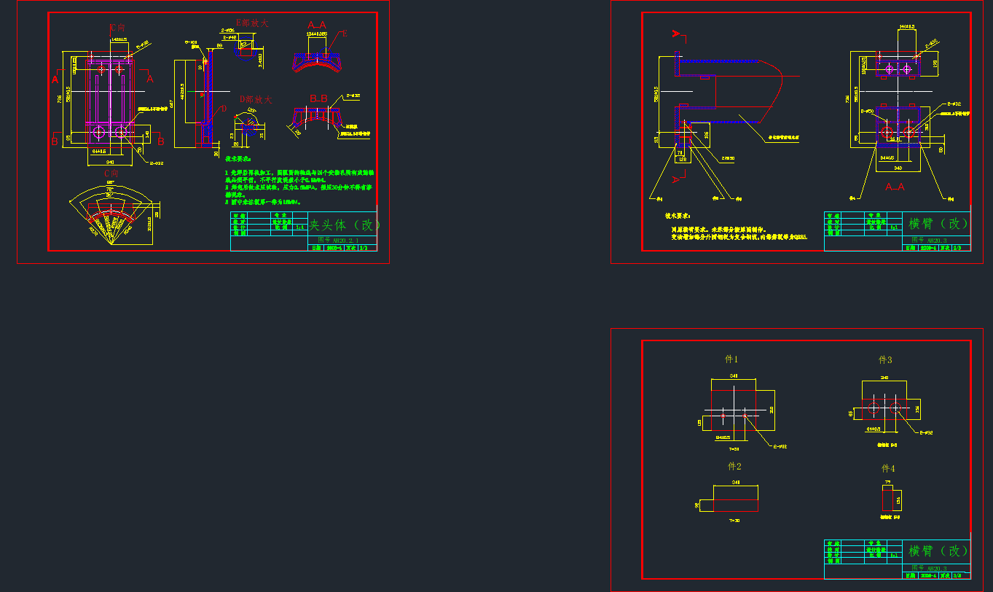Select the 夹头体（改） title block text

pos(344,225)
